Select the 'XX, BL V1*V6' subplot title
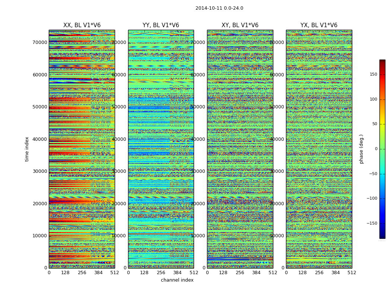The image size is (391, 298). tap(82, 25)
